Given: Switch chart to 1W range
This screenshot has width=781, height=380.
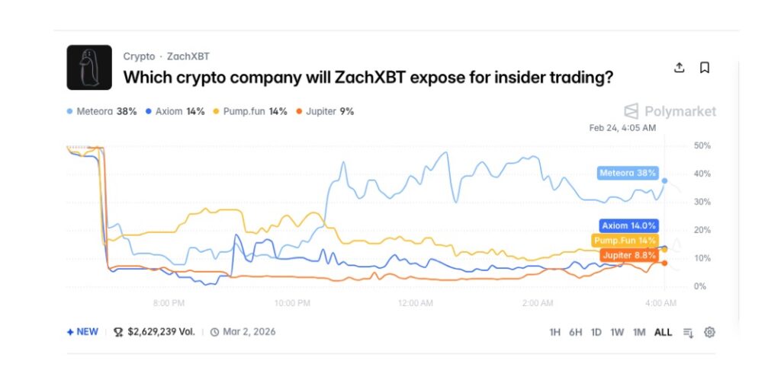Looking at the screenshot, I should pyautogui.click(x=617, y=332).
